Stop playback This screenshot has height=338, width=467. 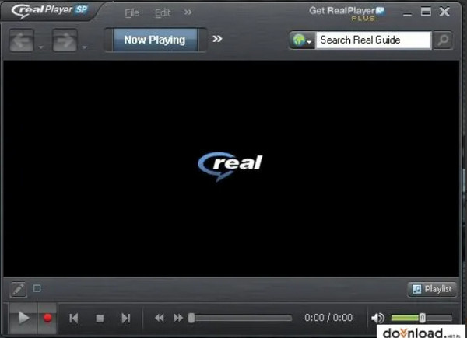click(100, 319)
